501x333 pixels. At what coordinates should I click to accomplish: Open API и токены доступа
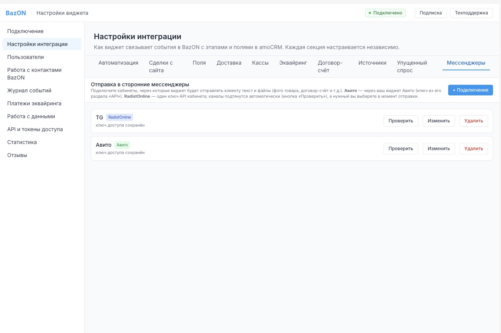(x=42, y=129)
